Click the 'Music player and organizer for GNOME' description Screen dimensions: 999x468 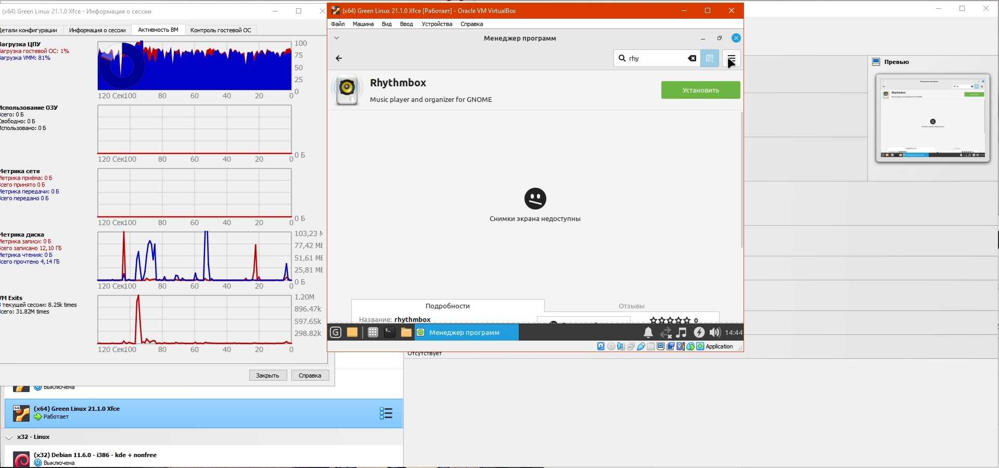tap(431, 100)
